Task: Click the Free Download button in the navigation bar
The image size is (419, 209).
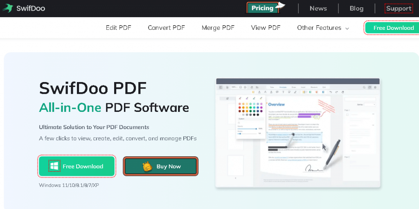Action: (392, 28)
